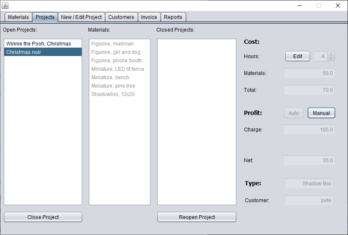Viewport: 348px width, 235px height.
Task: Click Miniature, bench material
Action: (119, 77)
